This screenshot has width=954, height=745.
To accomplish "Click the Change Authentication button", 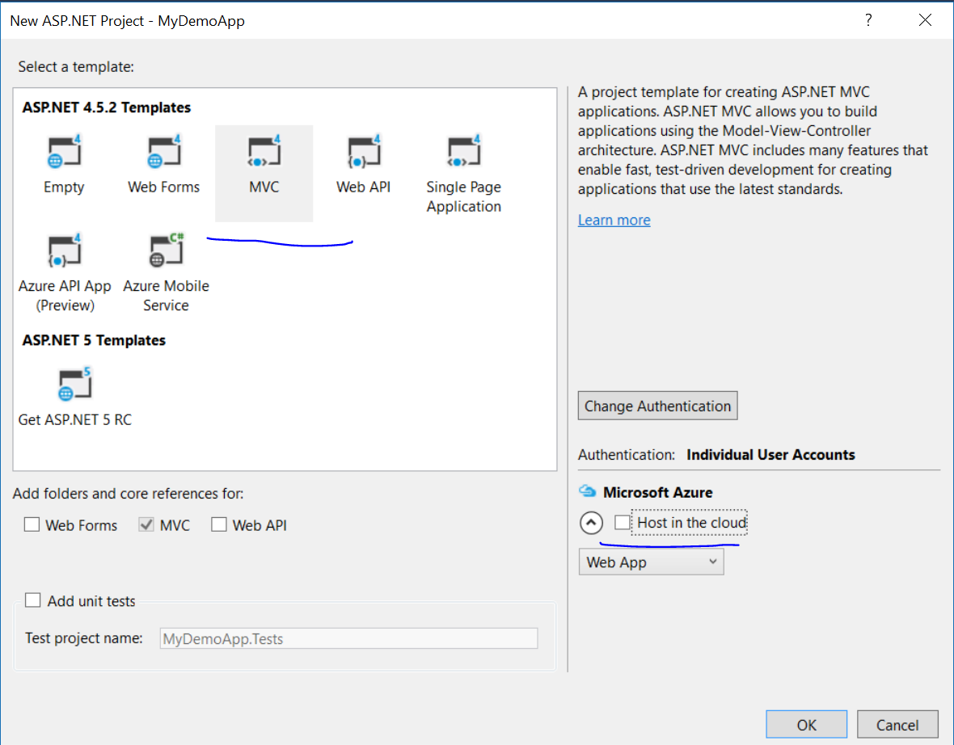I will 658,406.
